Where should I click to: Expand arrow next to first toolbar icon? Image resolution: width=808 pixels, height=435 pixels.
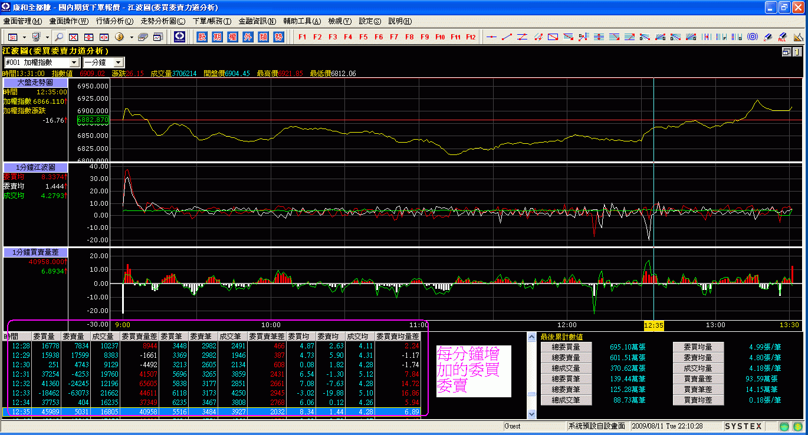[24, 37]
